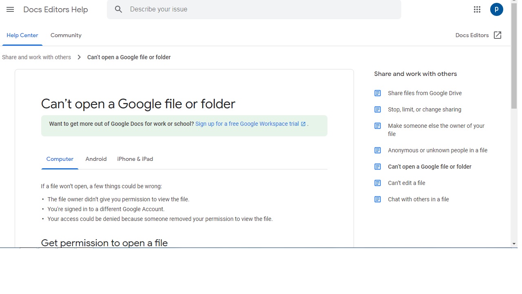Image resolution: width=522 pixels, height=294 pixels.
Task: Click the Get permission to open a file heading
Action: click(104, 243)
